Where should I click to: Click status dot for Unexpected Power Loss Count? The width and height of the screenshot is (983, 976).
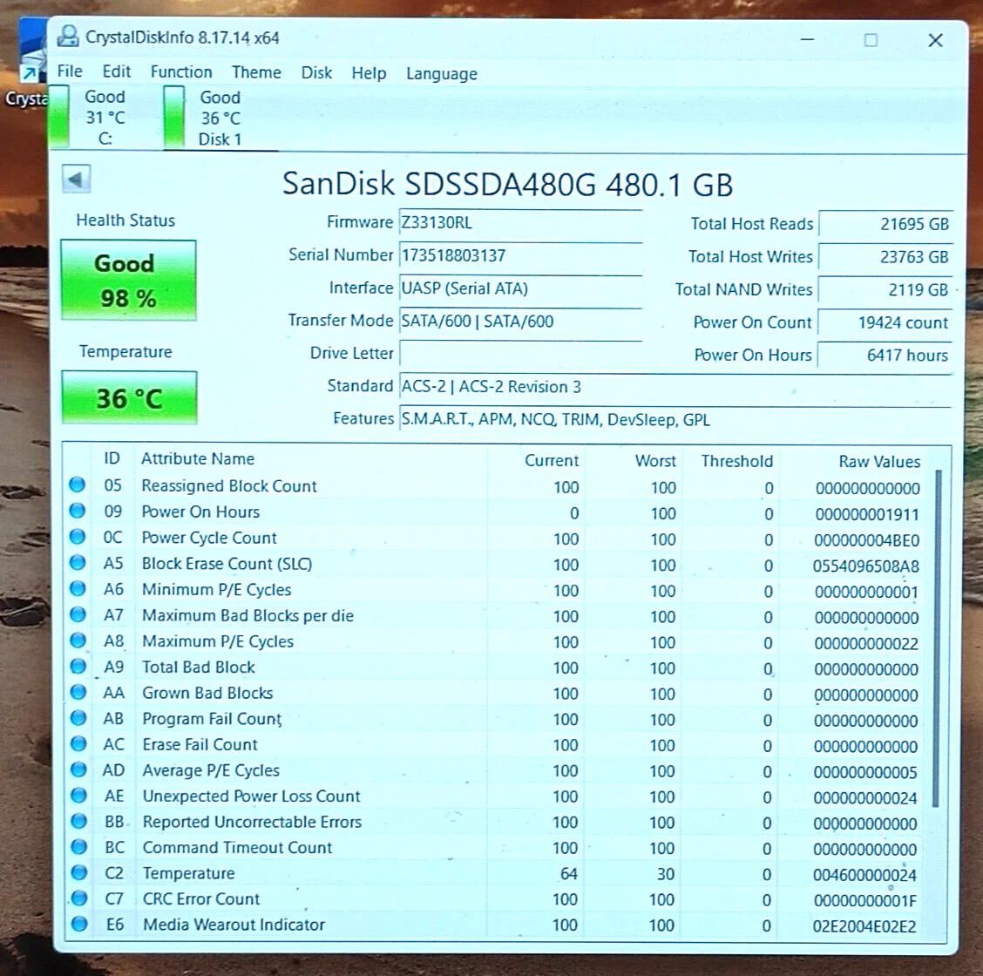pos(78,795)
